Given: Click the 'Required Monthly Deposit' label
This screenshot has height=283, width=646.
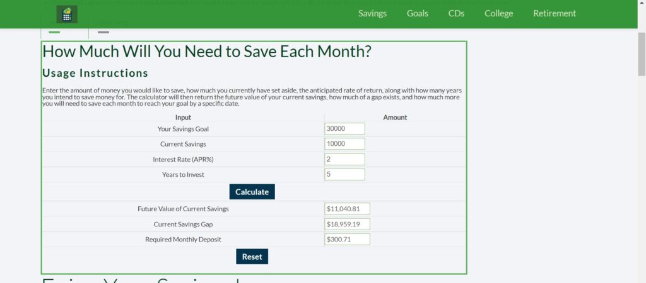Looking at the screenshot, I should [183, 240].
